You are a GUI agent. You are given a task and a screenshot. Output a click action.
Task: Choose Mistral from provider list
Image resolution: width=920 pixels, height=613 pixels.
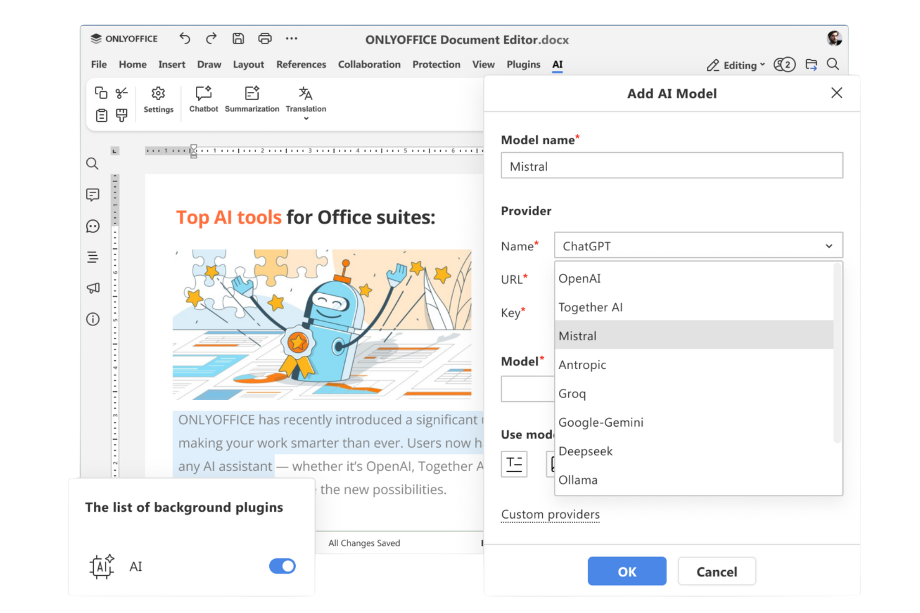(694, 335)
